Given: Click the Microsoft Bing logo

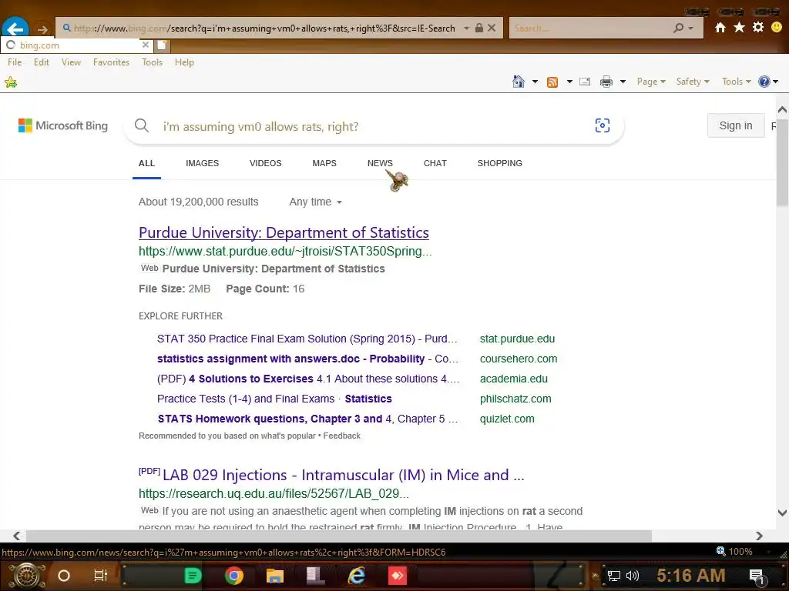Looking at the screenshot, I should 63,125.
